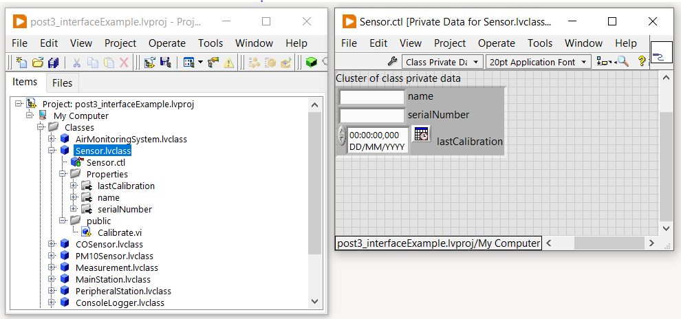Expand the AirMonitoringSystem.lvclass node
Screen dimensions: 681x319
click(x=52, y=139)
